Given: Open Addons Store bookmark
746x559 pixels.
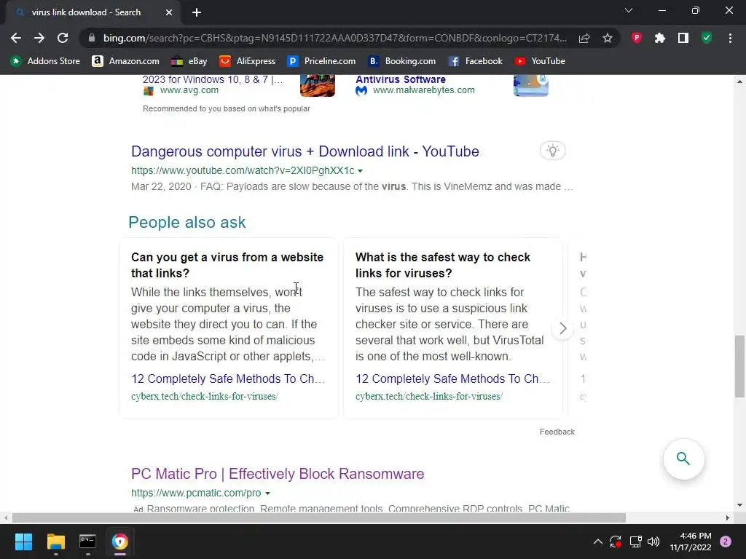Looking at the screenshot, I should [45, 61].
